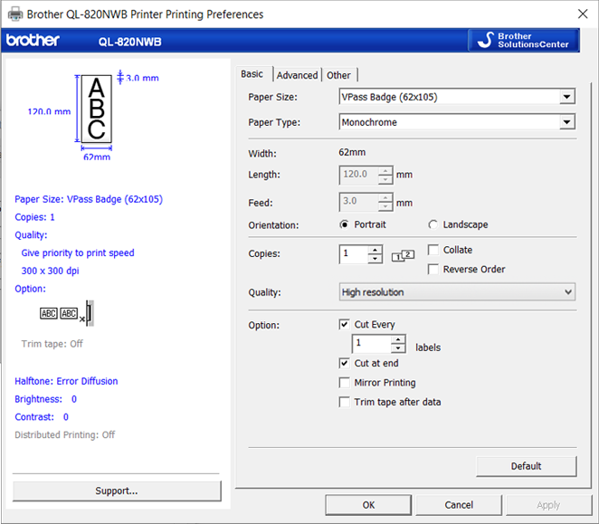
Task: Click 'Trim tape: Off' text
Action: click(52, 344)
